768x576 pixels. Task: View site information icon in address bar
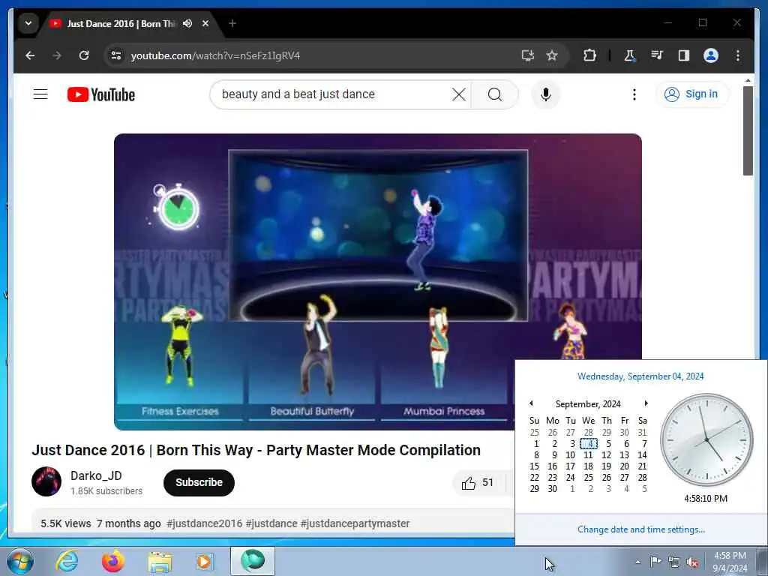pos(116,55)
